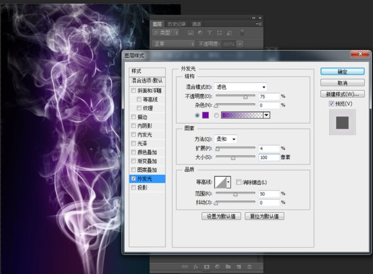Select 混合选项:默认 in the list
The height and width of the screenshot is (274, 373).
(147, 81)
